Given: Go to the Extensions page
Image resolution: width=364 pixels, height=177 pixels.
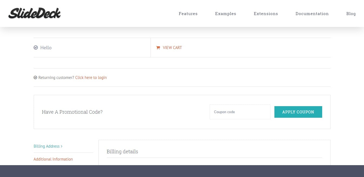Looking at the screenshot, I should click(266, 14).
